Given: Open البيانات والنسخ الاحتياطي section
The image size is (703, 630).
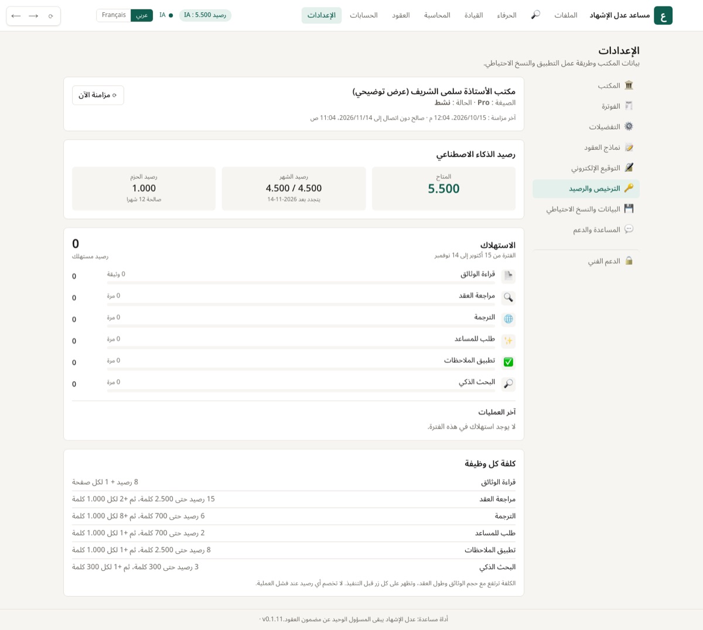Looking at the screenshot, I should [586, 209].
